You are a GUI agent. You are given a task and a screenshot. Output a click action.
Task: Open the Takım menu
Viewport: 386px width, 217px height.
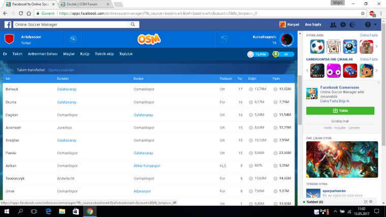(17, 54)
